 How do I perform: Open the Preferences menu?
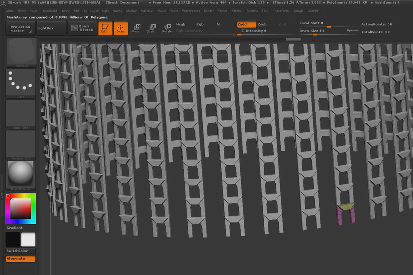click(191, 11)
